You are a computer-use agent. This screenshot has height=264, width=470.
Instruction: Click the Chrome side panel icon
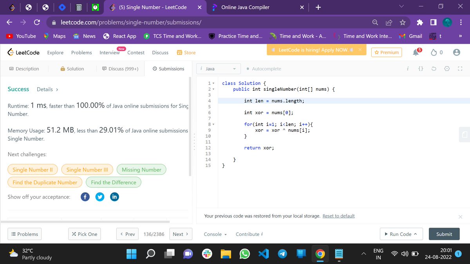point(434,22)
